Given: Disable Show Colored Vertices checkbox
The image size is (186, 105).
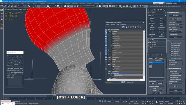Looking at the screenshot, I should (170, 44).
